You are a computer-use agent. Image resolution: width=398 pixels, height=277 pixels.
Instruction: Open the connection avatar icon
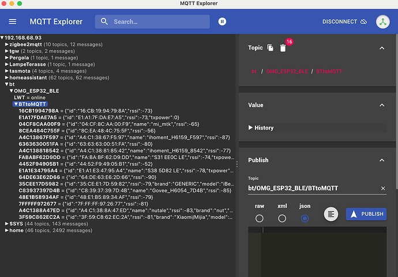point(383,21)
